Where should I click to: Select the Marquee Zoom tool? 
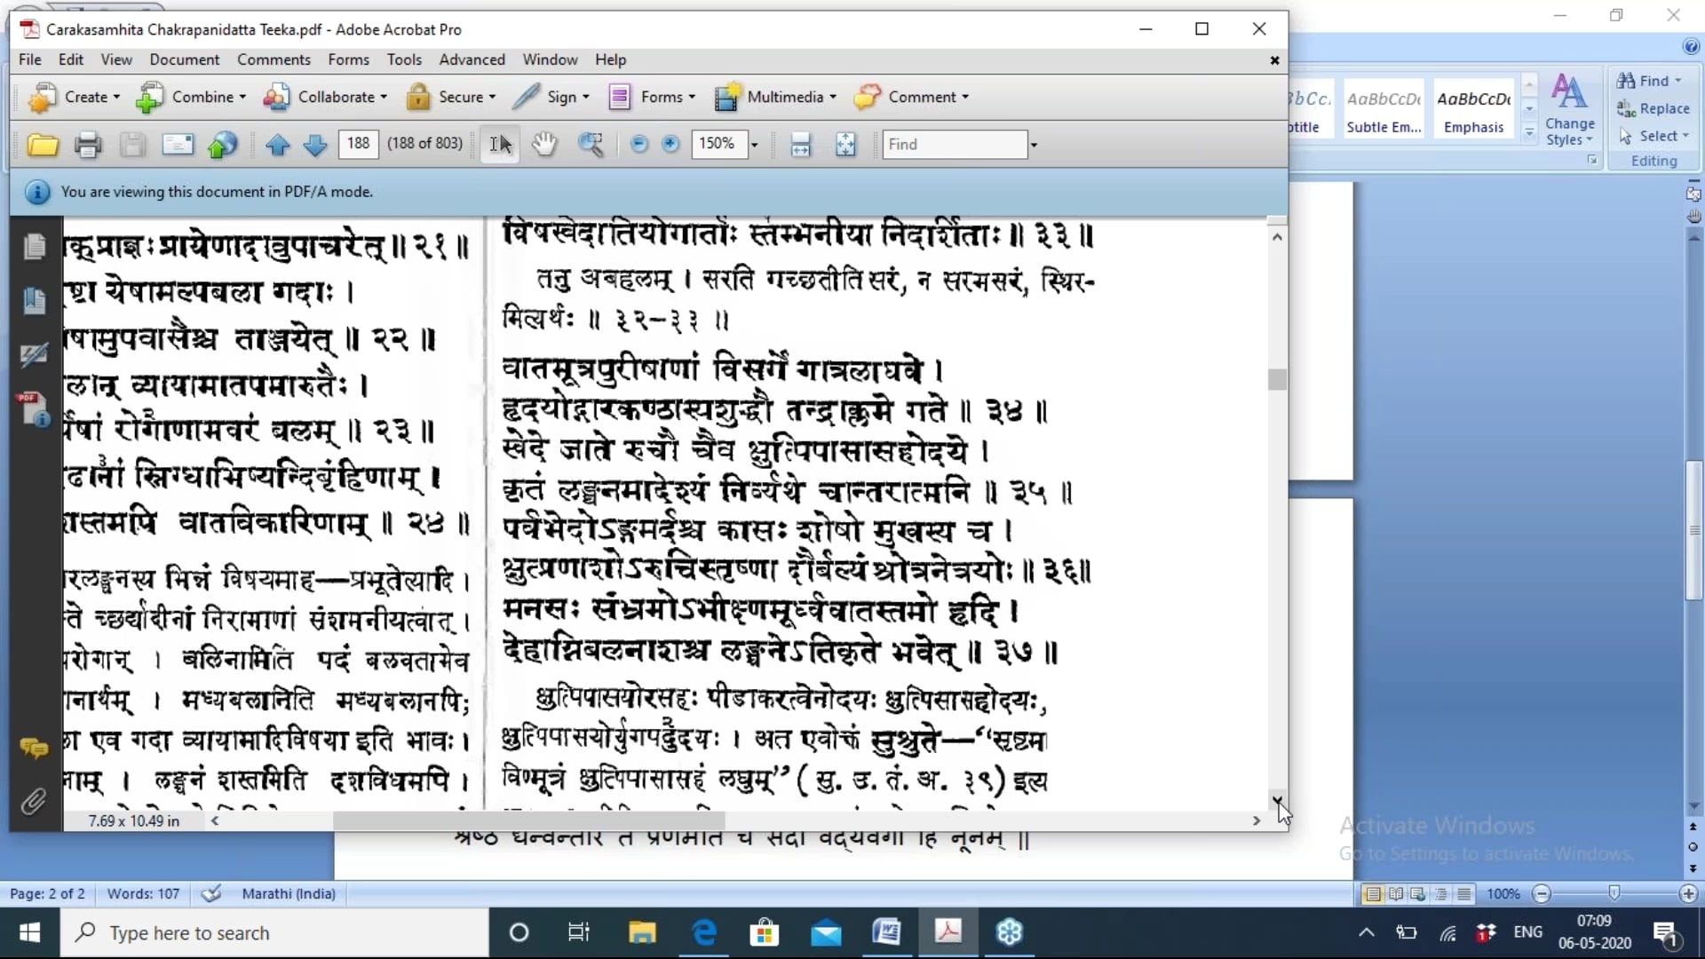pos(591,144)
